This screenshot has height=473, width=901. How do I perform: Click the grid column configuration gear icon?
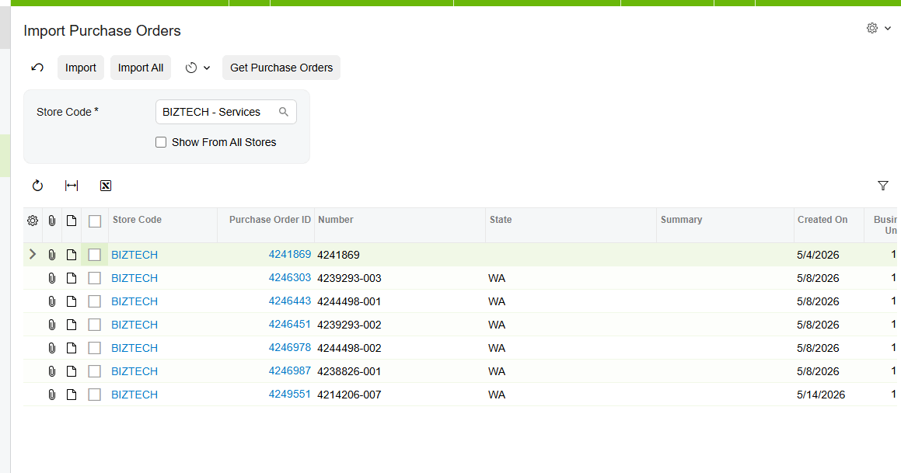(33, 221)
